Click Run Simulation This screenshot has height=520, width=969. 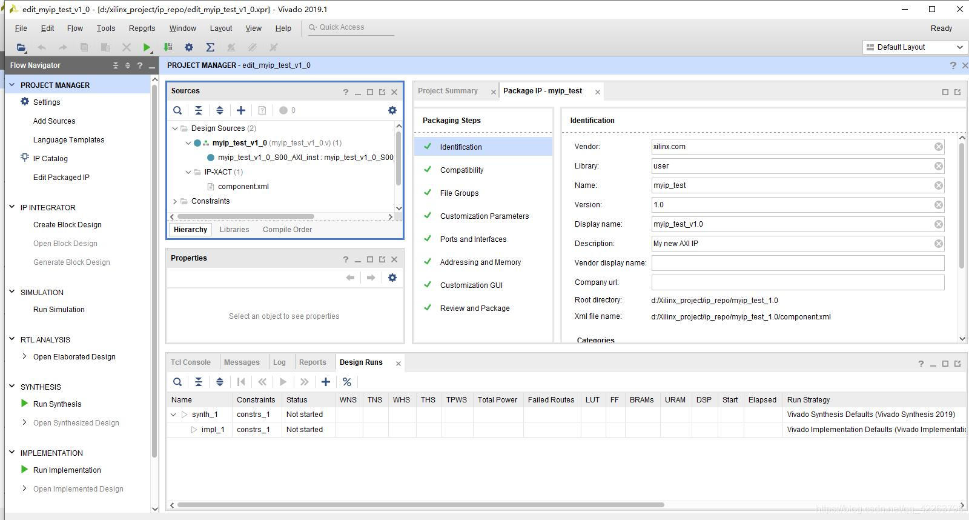[x=59, y=310]
